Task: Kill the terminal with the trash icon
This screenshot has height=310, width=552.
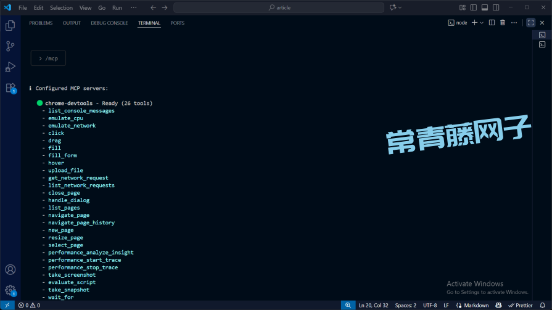Action: point(502,23)
